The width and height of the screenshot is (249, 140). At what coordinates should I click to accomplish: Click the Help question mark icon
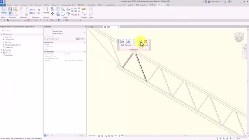[229, 2]
